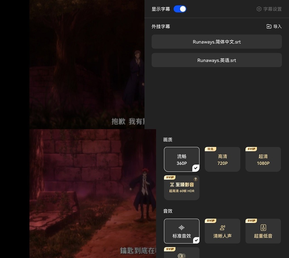Click the top video preview frame
The width and height of the screenshot is (289, 258).
(x=87, y=64)
